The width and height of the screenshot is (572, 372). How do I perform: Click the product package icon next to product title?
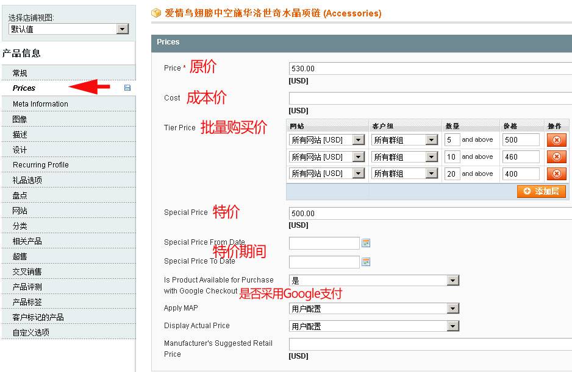pyautogui.click(x=156, y=13)
